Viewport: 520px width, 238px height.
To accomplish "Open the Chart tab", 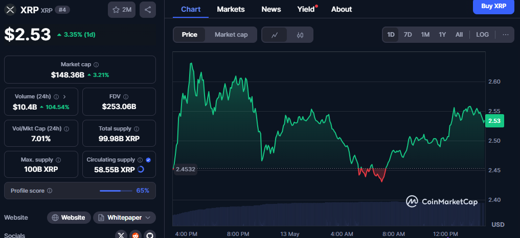I will [x=191, y=9].
